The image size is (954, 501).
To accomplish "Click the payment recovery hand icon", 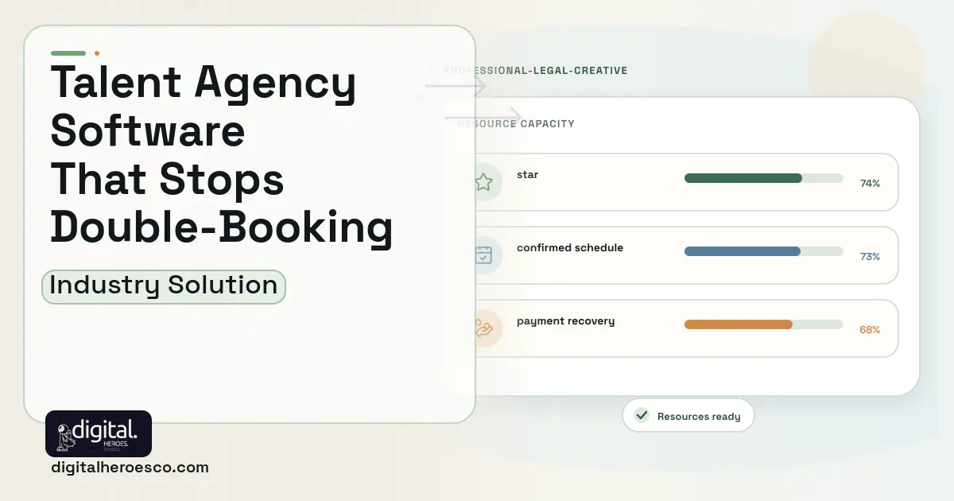I will tap(483, 328).
